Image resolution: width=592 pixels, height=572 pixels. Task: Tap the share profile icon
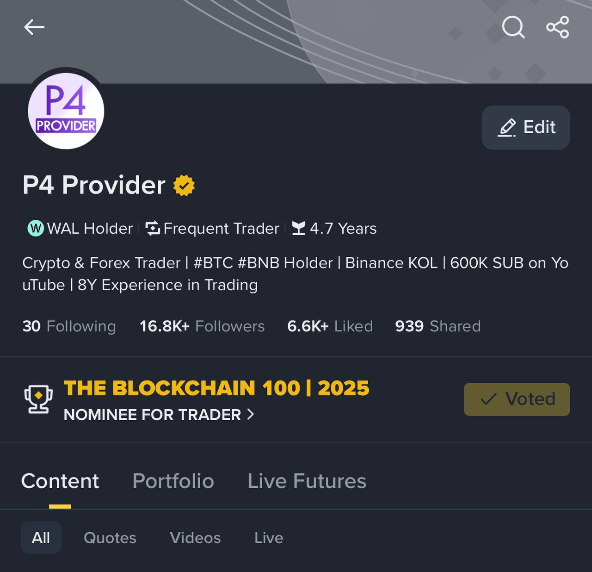[x=557, y=27]
